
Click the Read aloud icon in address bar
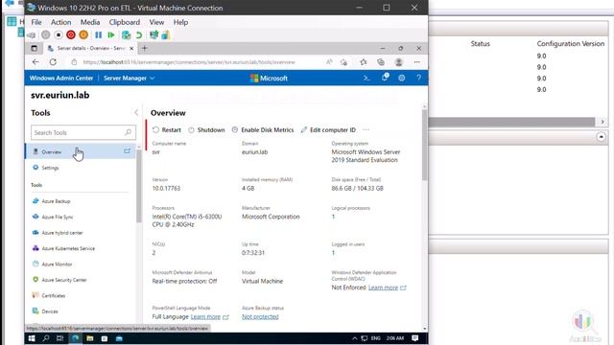tap(329, 62)
